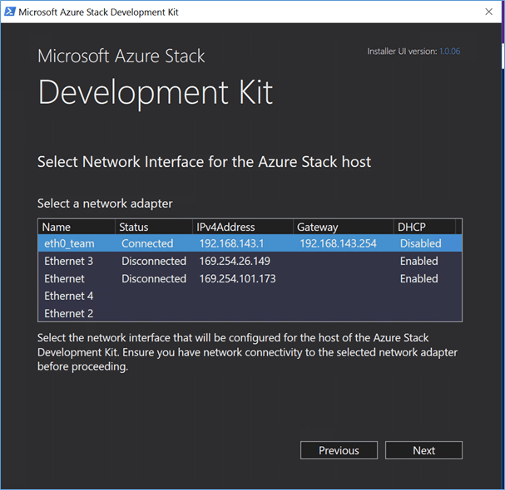Click IP address 169.254.101.173

(237, 278)
